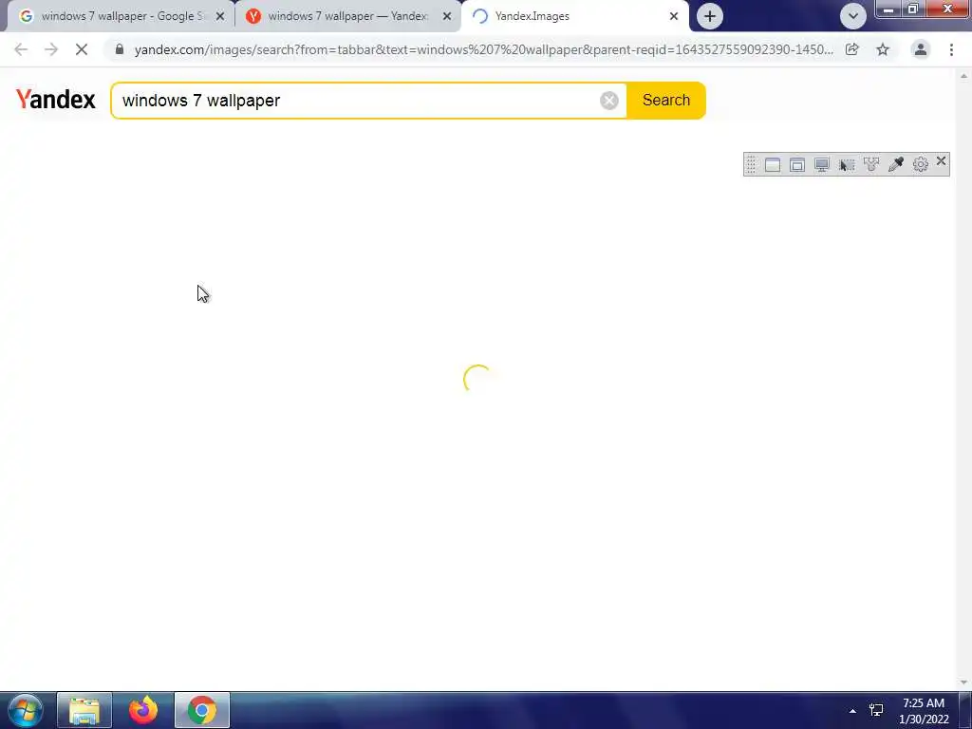Open the Windows Start menu
Viewport: 972px width, 729px height.
pos(26,710)
